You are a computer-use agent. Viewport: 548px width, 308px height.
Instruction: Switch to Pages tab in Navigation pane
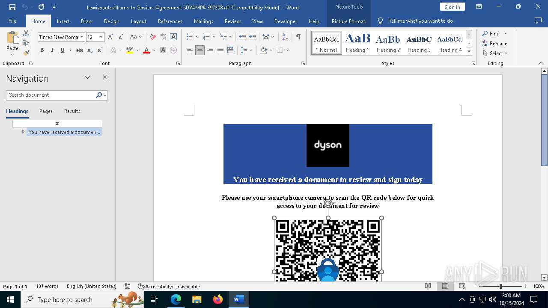coord(46,111)
